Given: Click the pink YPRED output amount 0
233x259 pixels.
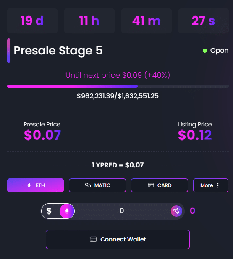Looking at the screenshot, I should (x=192, y=211).
